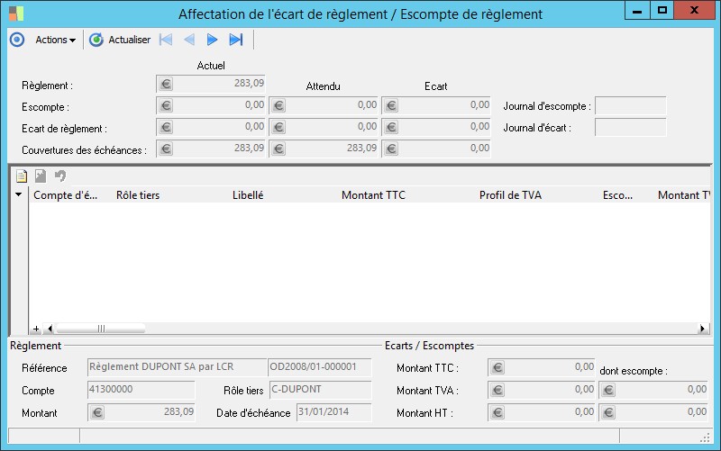
Task: Click the undo arrow icon above grid
Action: (60, 176)
